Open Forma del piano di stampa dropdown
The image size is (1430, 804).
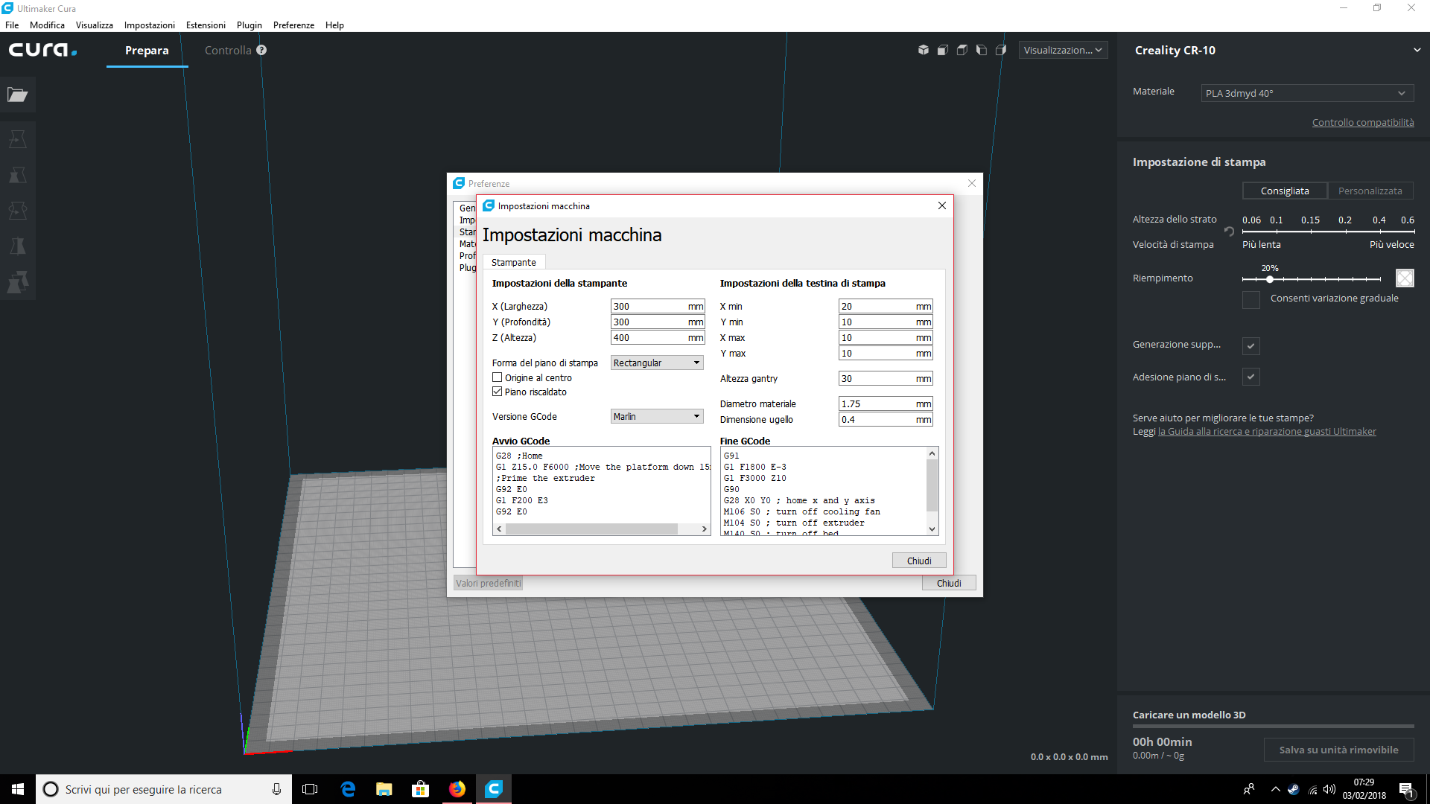657,363
